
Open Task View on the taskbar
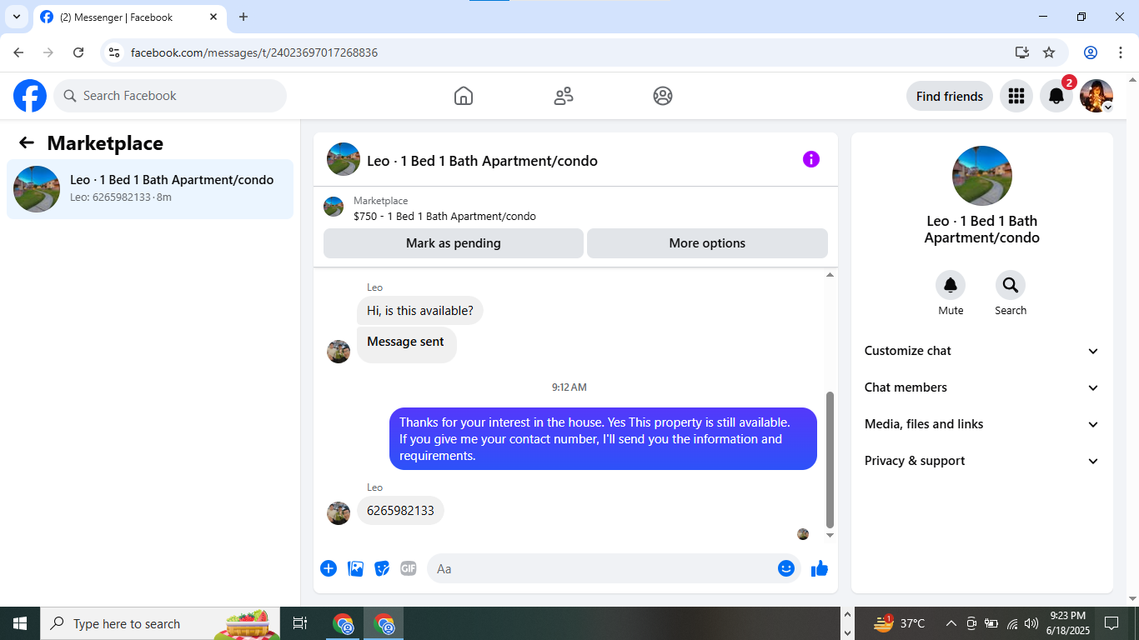click(300, 623)
